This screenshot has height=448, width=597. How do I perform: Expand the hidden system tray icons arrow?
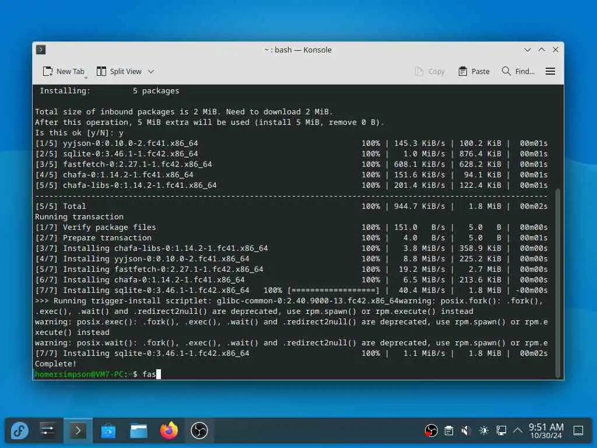pyautogui.click(x=518, y=430)
